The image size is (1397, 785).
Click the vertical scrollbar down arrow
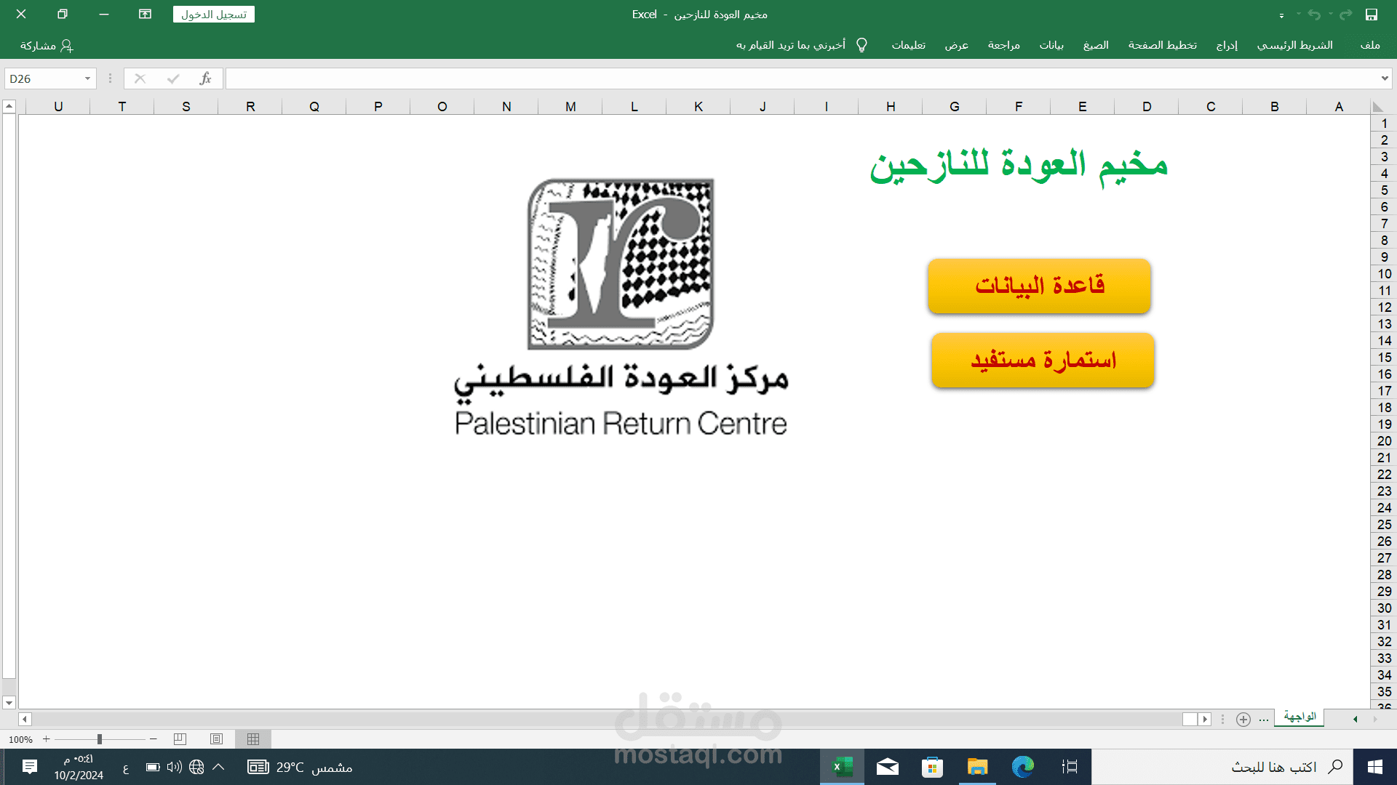point(9,703)
